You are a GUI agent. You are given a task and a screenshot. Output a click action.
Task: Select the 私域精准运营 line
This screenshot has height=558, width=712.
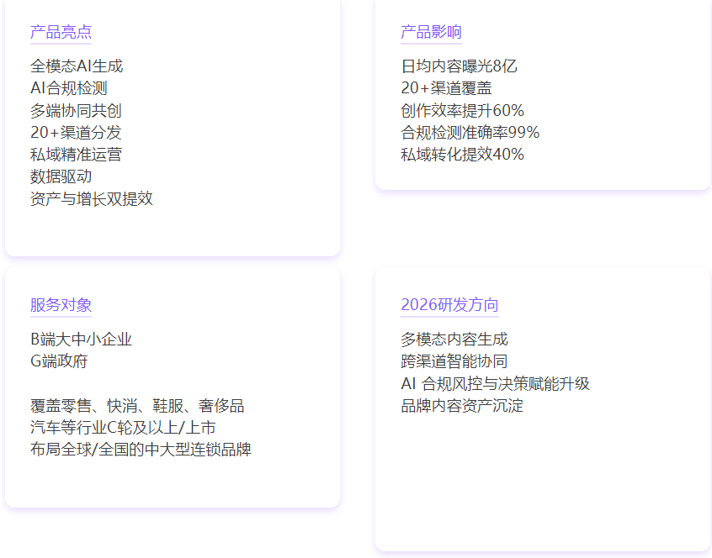click(77, 155)
